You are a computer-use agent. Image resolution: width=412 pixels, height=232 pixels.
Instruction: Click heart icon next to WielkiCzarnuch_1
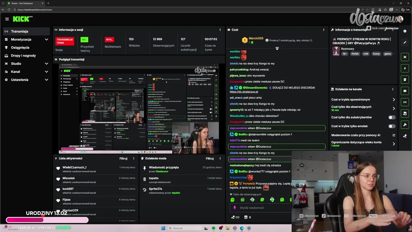[58, 168]
